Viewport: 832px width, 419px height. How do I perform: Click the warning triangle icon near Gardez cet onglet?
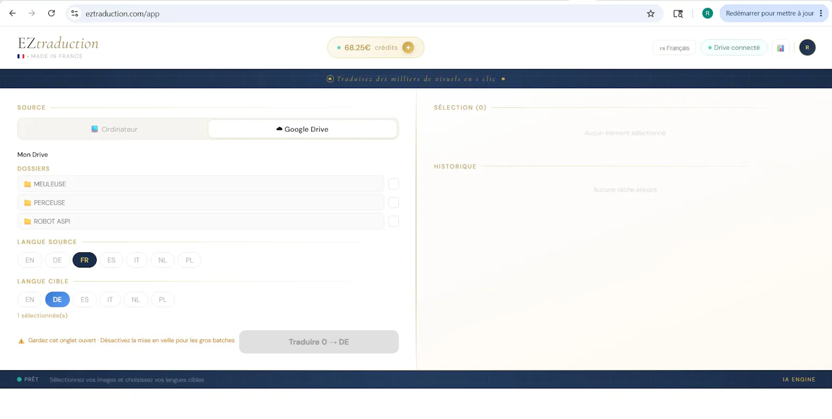21,341
